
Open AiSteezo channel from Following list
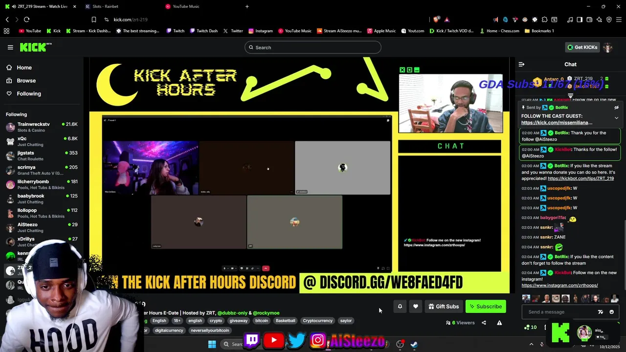[42, 227]
